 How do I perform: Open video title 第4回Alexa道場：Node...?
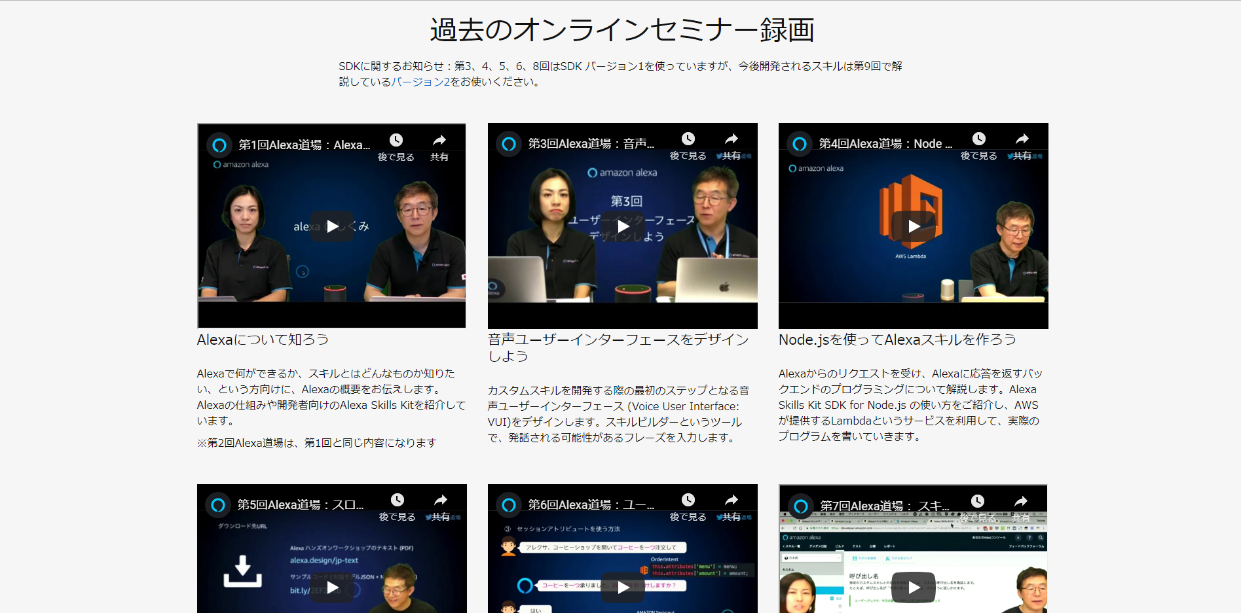click(885, 143)
